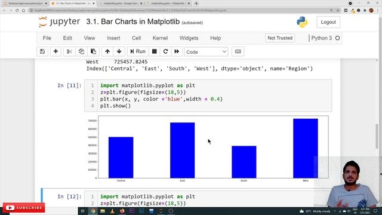Open the Edit menu

pyautogui.click(x=67, y=38)
